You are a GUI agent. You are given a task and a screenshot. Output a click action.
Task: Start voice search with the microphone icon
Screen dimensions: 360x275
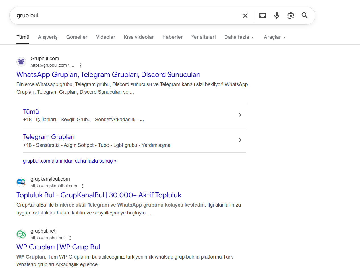coord(277,16)
